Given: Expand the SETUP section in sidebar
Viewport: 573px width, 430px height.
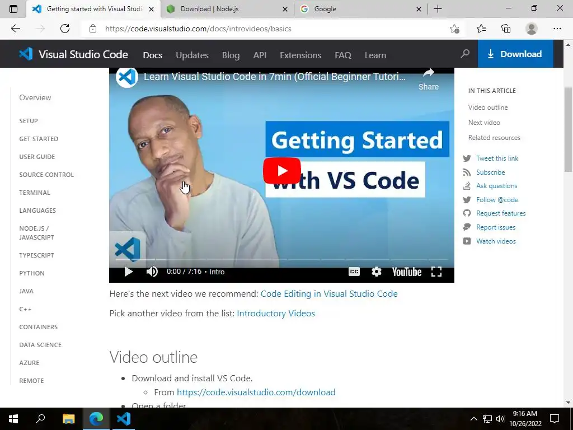Looking at the screenshot, I should click(29, 121).
